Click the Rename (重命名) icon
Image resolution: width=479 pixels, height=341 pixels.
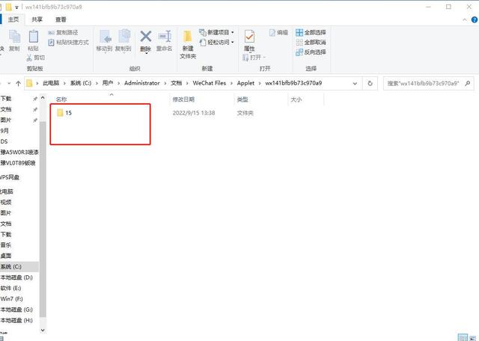[x=165, y=40]
